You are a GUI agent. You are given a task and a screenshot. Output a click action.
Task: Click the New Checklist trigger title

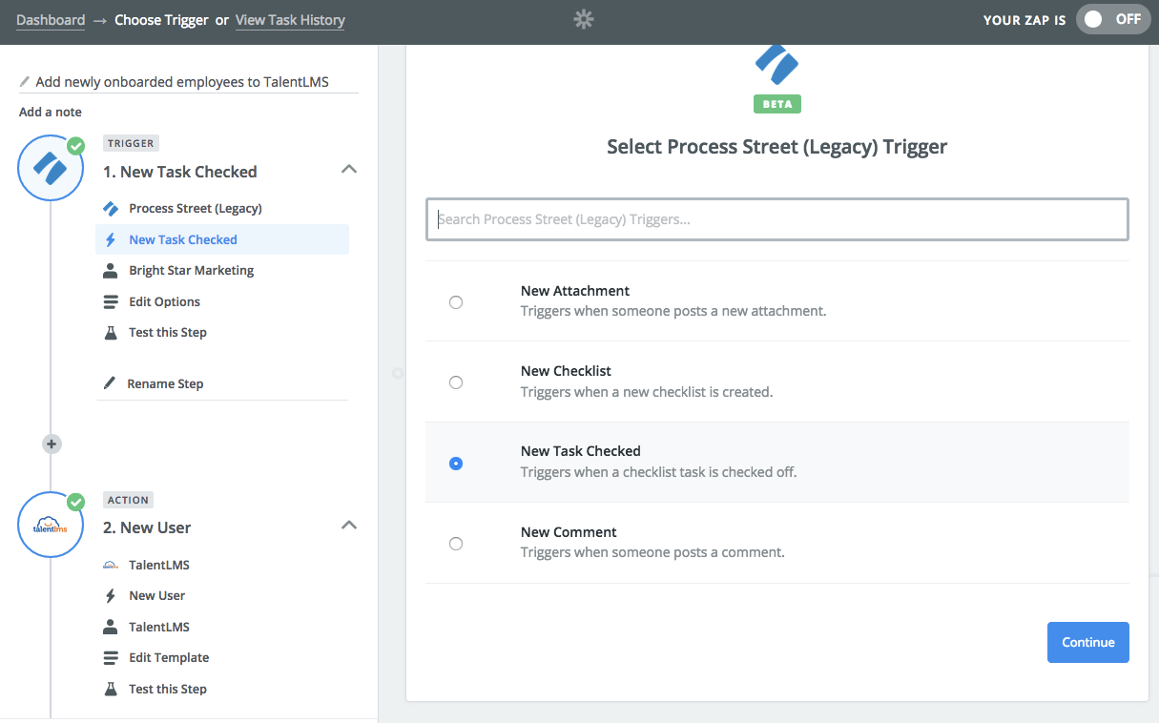click(x=567, y=371)
